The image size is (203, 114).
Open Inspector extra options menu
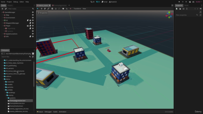tap(187, 9)
